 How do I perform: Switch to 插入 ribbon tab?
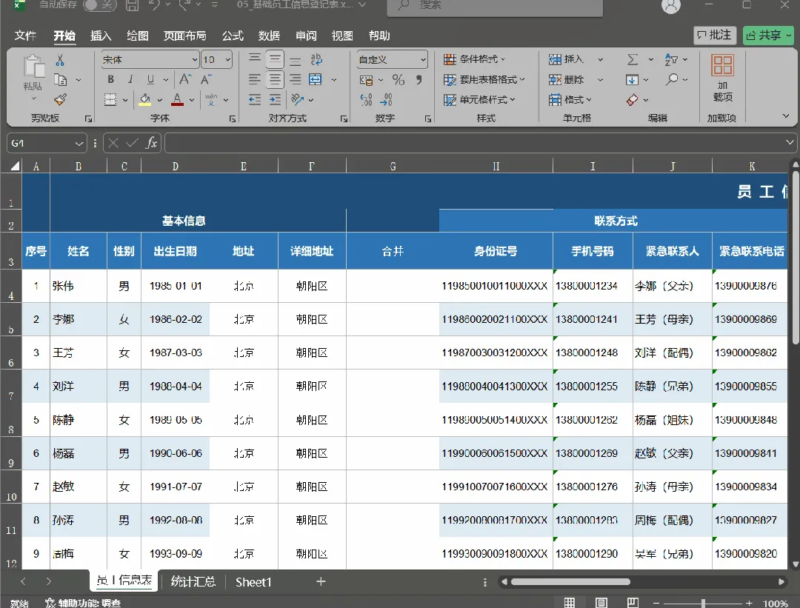[x=101, y=36]
